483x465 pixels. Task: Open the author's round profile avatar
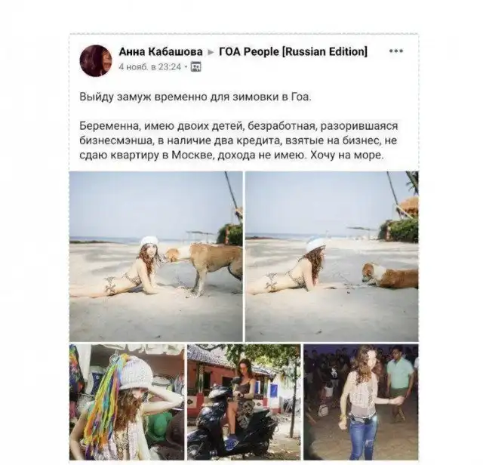(x=96, y=60)
